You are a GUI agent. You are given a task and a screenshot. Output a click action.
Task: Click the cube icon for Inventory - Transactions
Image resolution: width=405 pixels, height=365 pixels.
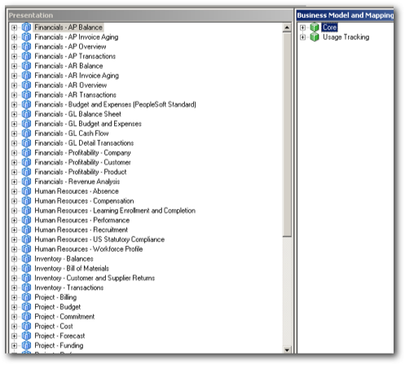(26, 288)
